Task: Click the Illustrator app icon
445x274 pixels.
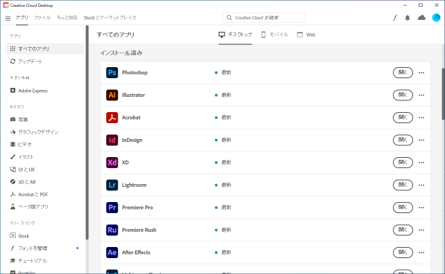Action: (x=112, y=95)
